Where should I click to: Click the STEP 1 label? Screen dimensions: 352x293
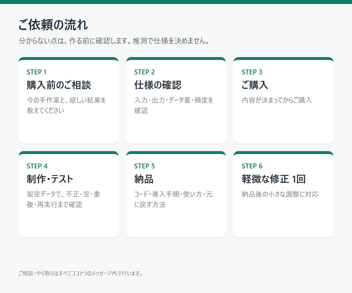(x=36, y=72)
